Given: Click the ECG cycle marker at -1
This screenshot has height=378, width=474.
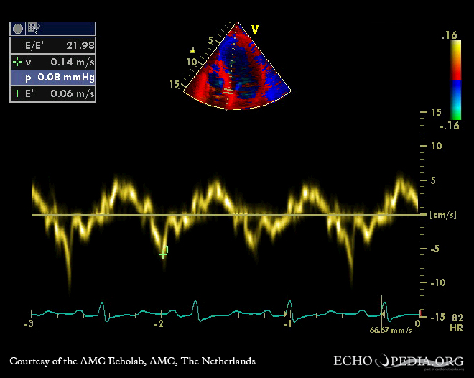Looking at the screenshot, I should tap(287, 310).
